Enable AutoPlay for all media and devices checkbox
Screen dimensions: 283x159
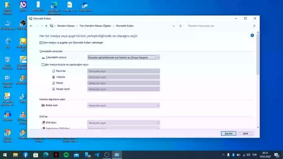(x=41, y=43)
